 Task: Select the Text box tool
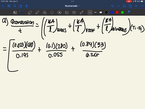pyautogui.click(x=74, y=12)
